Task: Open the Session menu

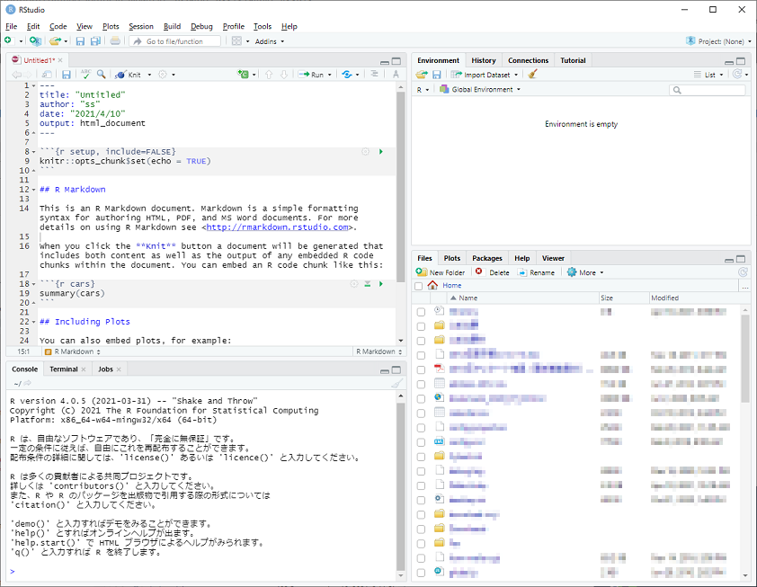Action: (141, 27)
